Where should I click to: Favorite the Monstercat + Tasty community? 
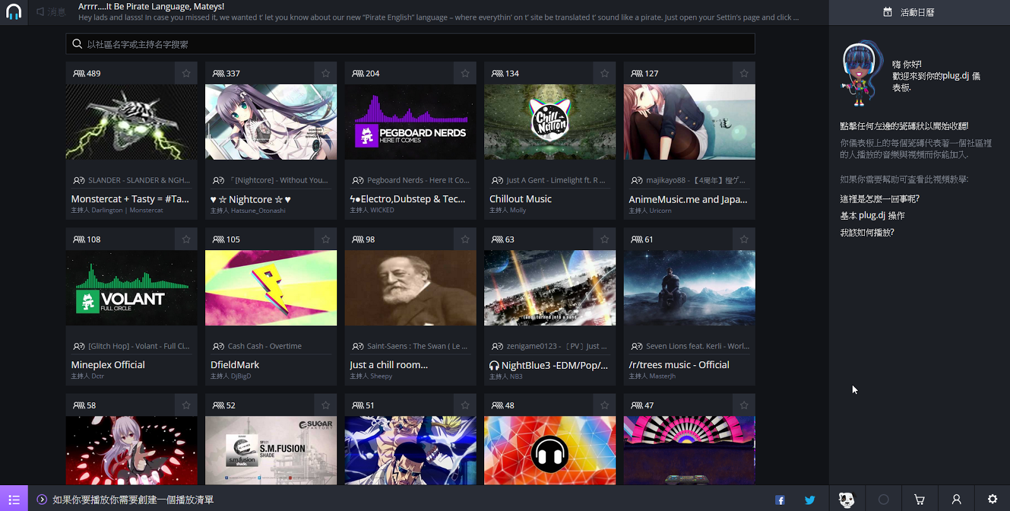point(186,73)
